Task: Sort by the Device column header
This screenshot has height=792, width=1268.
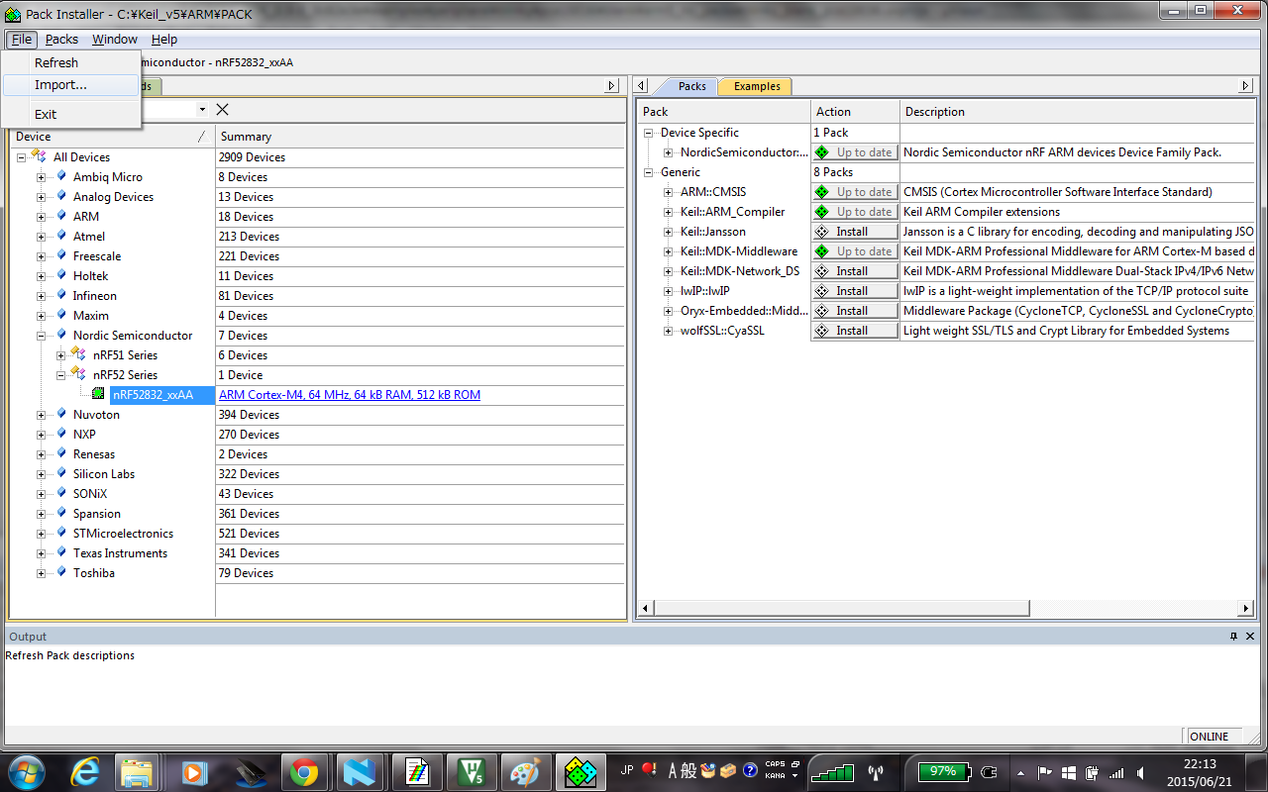Action: coord(112,137)
